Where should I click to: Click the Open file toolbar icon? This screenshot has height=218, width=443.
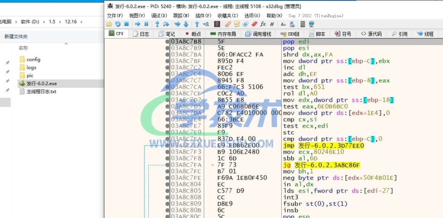pos(109,24)
